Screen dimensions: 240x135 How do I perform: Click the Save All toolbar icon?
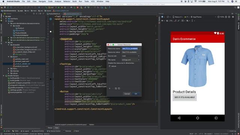[x=5, y=7]
